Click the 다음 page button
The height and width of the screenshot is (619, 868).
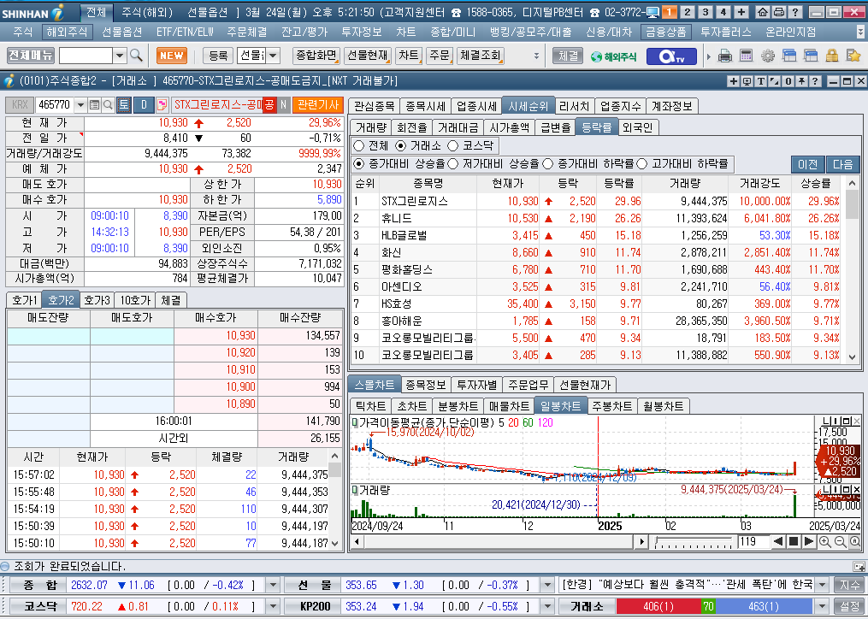(843, 164)
